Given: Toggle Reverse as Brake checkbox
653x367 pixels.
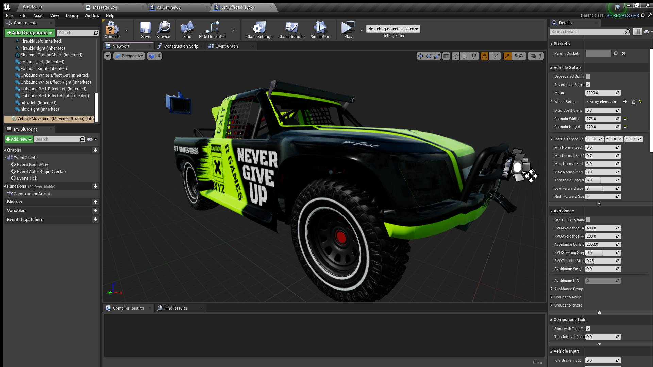Looking at the screenshot, I should pos(588,85).
